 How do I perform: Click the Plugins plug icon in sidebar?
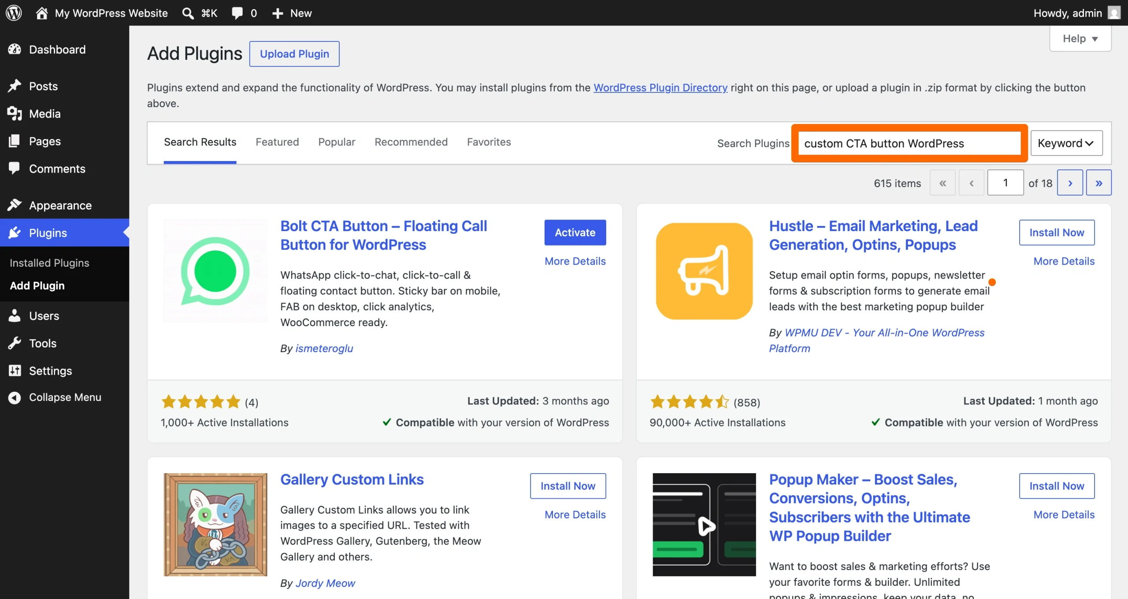[x=15, y=232]
